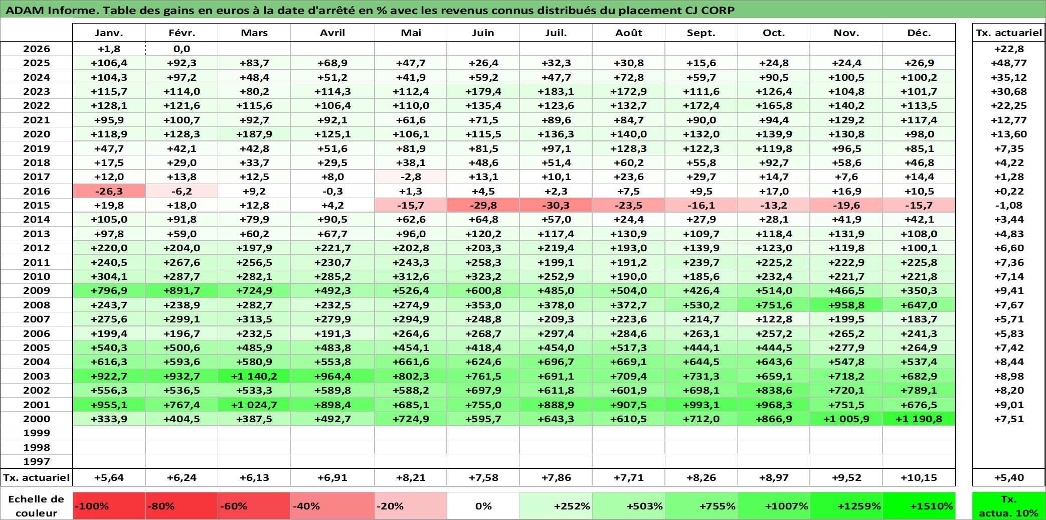Click cell +297,4 in the 2006 row
Screen dimensions: 1046x520
click(556, 333)
